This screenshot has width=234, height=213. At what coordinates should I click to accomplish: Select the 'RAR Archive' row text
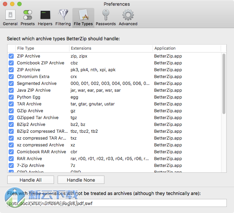click(30, 159)
